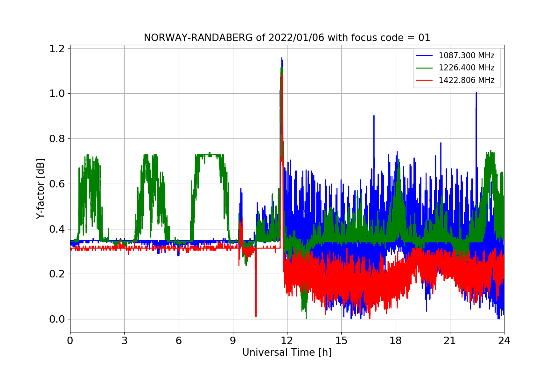Screen dimensions: 560x373
Task: Select the 1226.400 MHz legend label
Action: [467, 68]
